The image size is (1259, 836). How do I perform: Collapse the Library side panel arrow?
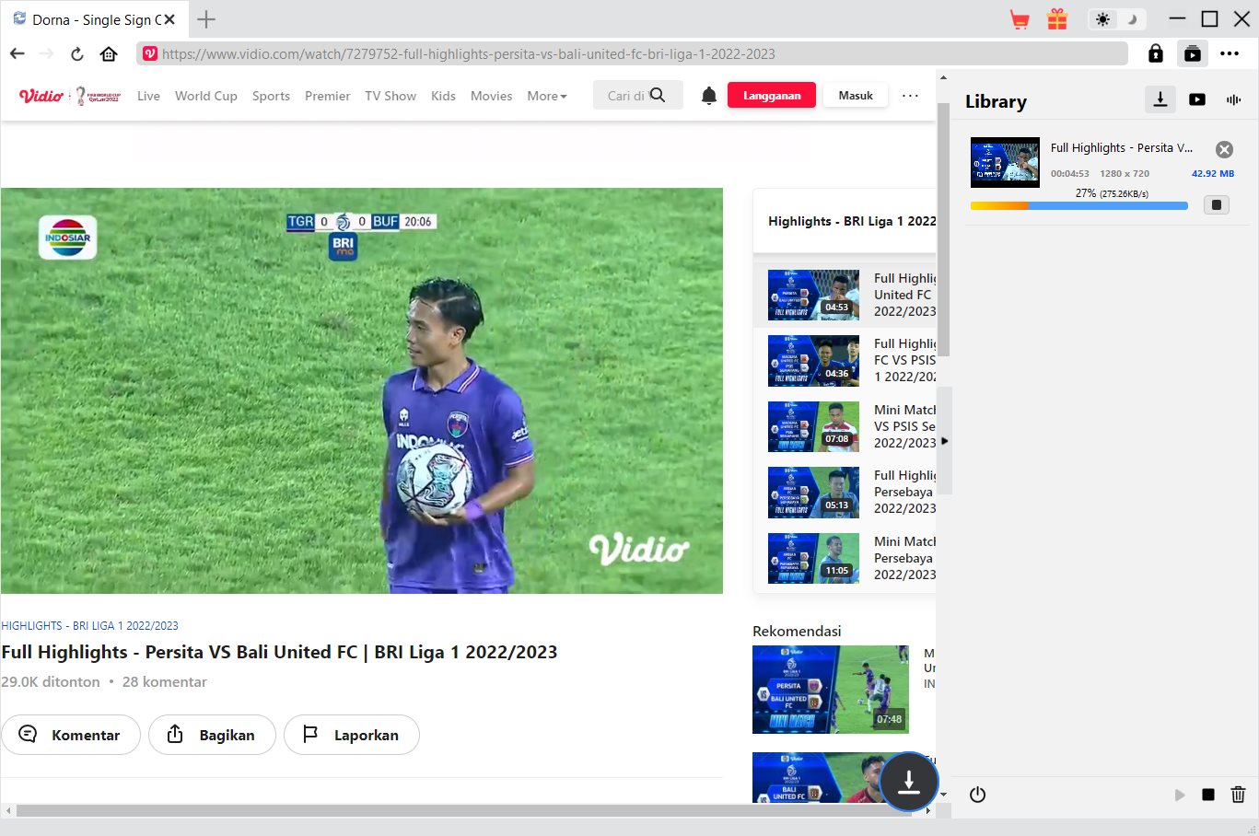[x=944, y=441]
